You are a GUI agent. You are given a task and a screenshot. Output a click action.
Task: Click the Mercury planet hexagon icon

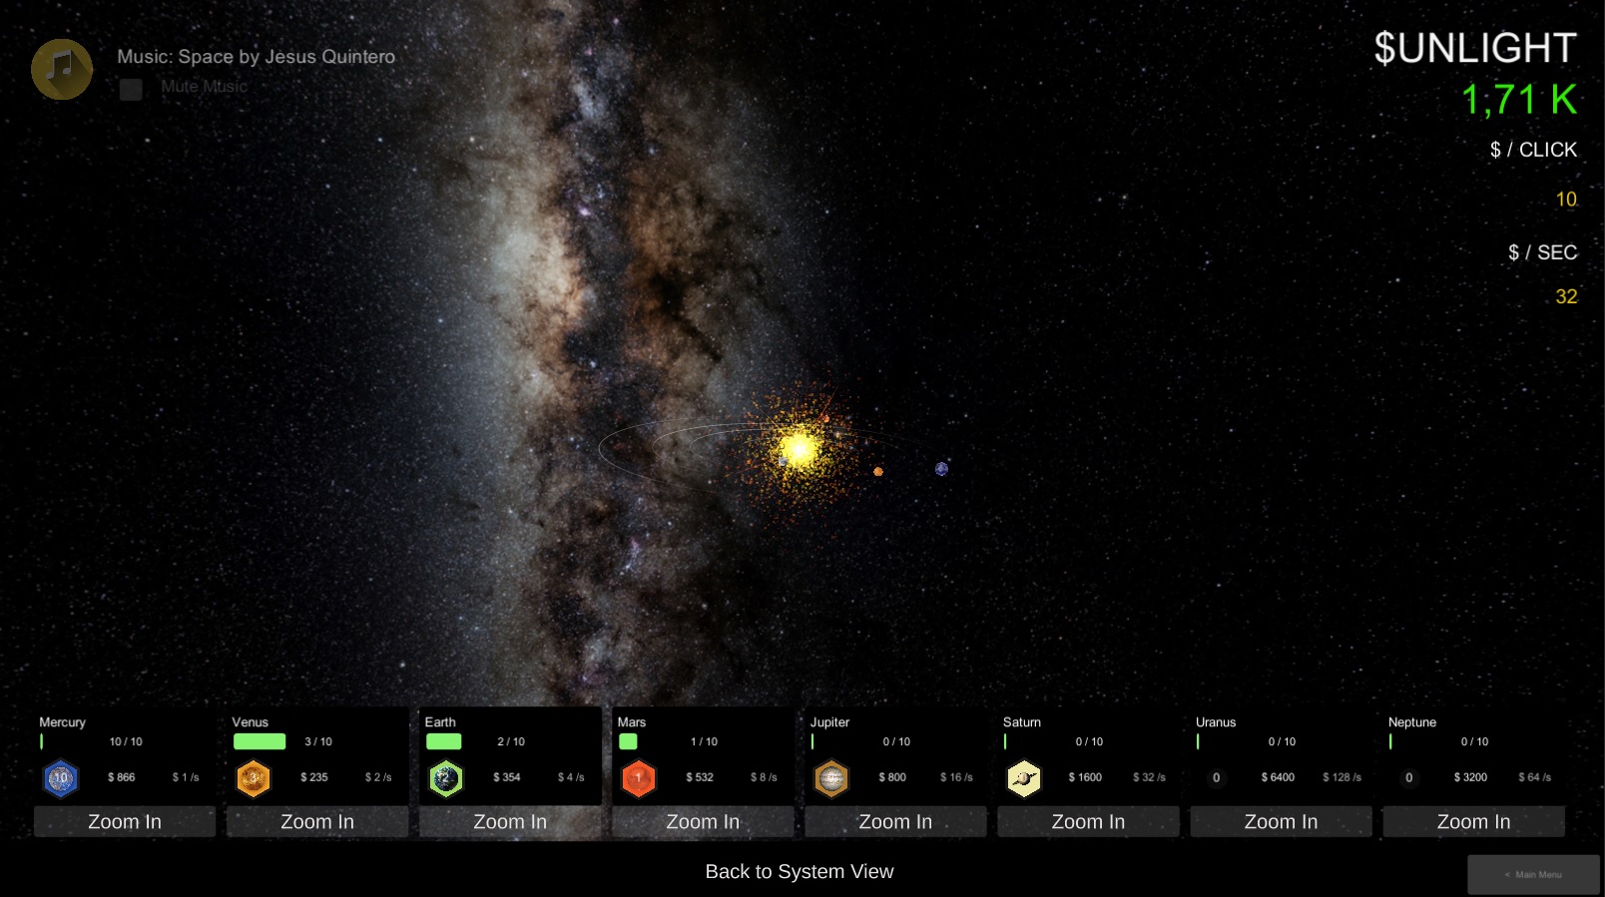(61, 778)
